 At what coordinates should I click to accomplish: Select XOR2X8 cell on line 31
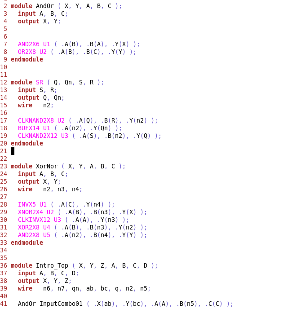(x=29, y=228)
